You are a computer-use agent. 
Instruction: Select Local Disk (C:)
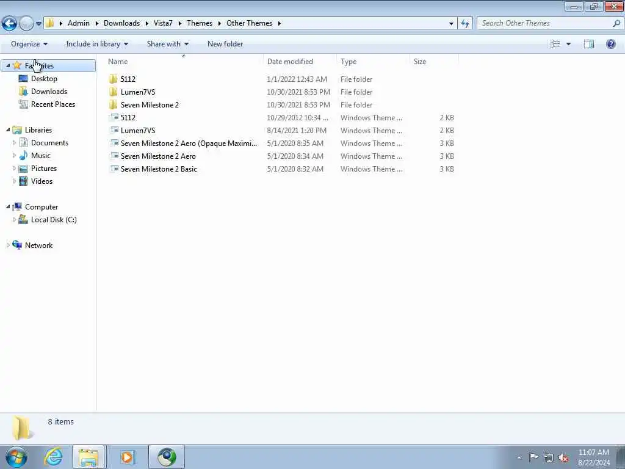click(x=54, y=220)
